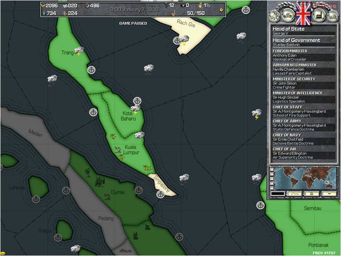The width and height of the screenshot is (341, 256).
Task: Click the 1% dissent value
Action: 207,5
